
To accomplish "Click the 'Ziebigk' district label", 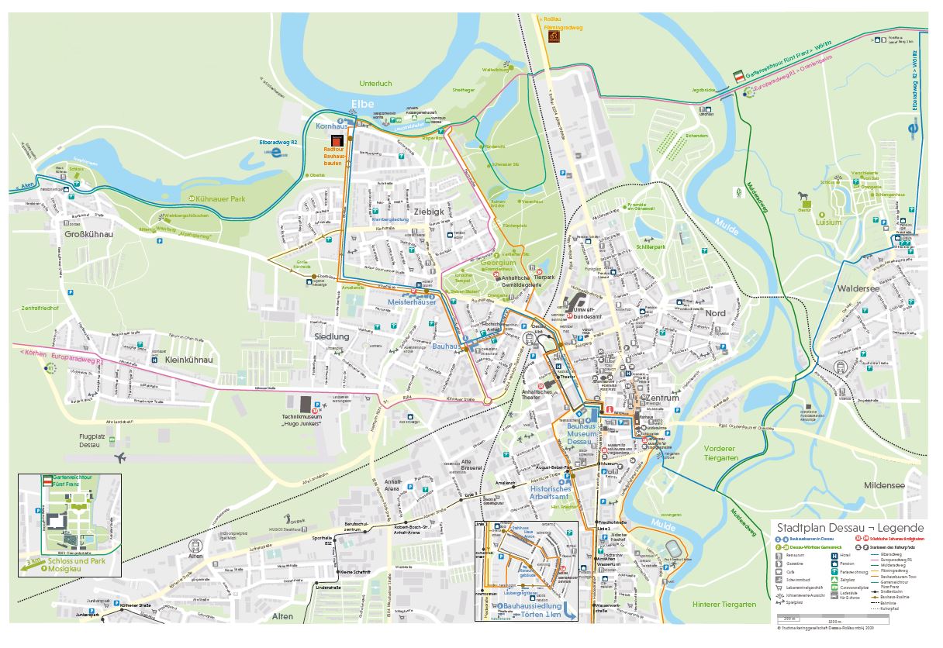I will (428, 211).
